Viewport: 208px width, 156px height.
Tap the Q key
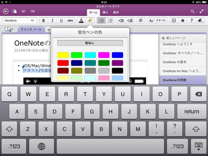click(9, 94)
